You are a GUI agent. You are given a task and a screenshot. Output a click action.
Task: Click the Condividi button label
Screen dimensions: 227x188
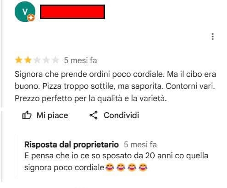[122, 115]
